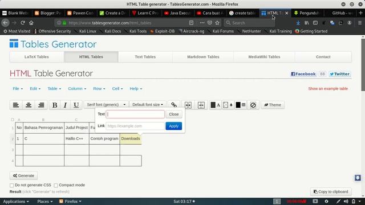Open the Theme selector
This screenshot has width=365, height=205.
click(273, 105)
